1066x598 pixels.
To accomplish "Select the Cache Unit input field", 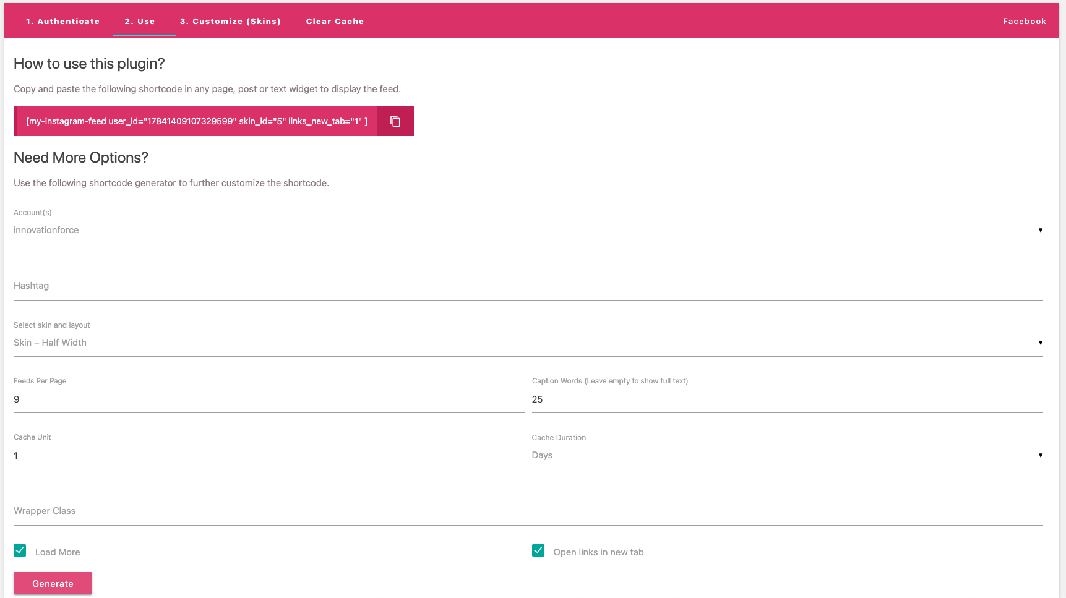I will [x=269, y=456].
